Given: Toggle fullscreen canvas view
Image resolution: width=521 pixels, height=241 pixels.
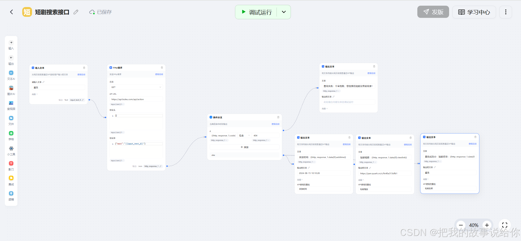Looking at the screenshot, I should tap(505, 225).
